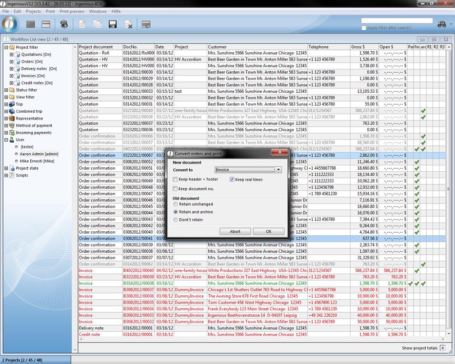This screenshot has height=364, width=455.
Task: Open the Convert to dropdown list
Action: pyautogui.click(x=278, y=170)
